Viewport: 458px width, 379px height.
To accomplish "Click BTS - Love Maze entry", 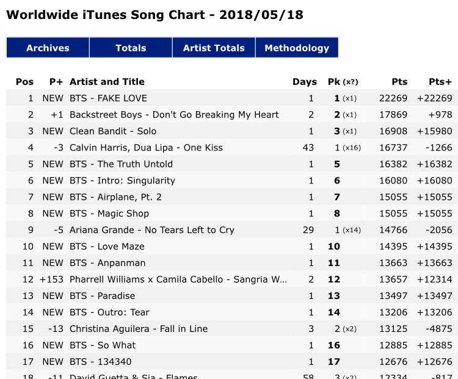I will click(x=107, y=246).
